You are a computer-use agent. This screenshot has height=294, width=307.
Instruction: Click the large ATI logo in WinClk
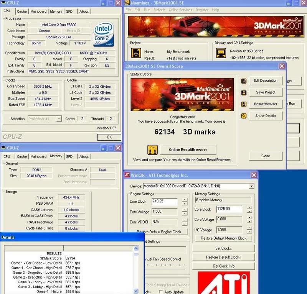coord(224,283)
